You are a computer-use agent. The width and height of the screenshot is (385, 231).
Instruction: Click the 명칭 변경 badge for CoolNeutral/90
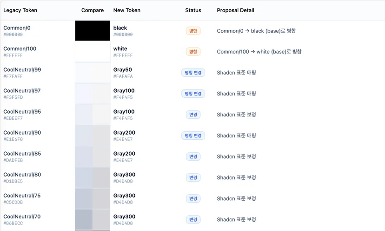tap(193, 136)
